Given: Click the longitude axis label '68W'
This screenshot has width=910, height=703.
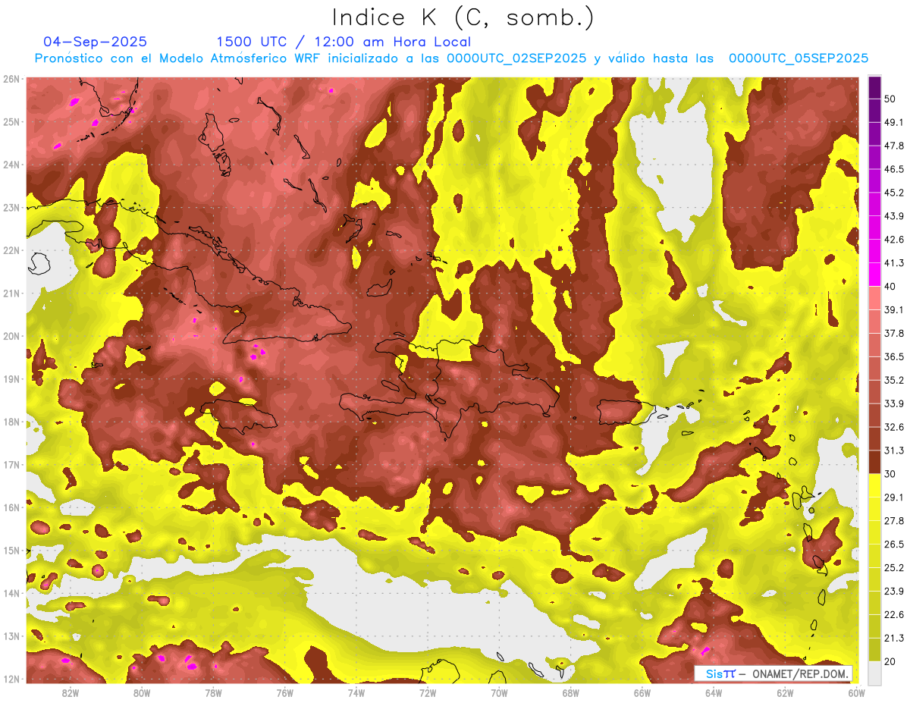Looking at the screenshot, I should pos(571,692).
